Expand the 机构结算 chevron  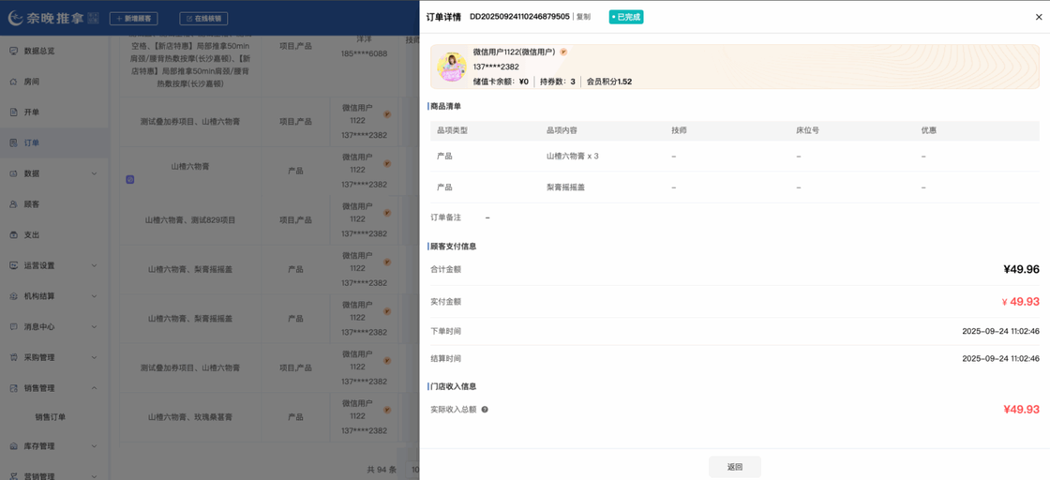[x=94, y=296]
